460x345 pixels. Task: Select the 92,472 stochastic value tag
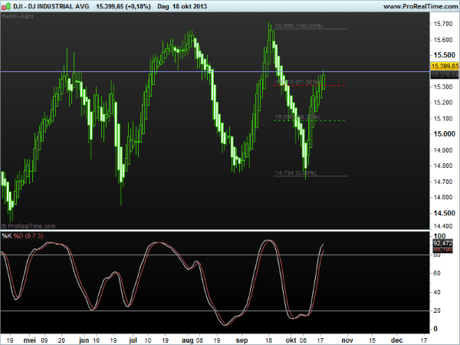pyautogui.click(x=442, y=243)
